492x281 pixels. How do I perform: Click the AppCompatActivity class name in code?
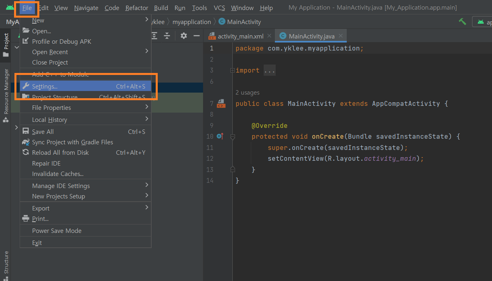click(406, 103)
